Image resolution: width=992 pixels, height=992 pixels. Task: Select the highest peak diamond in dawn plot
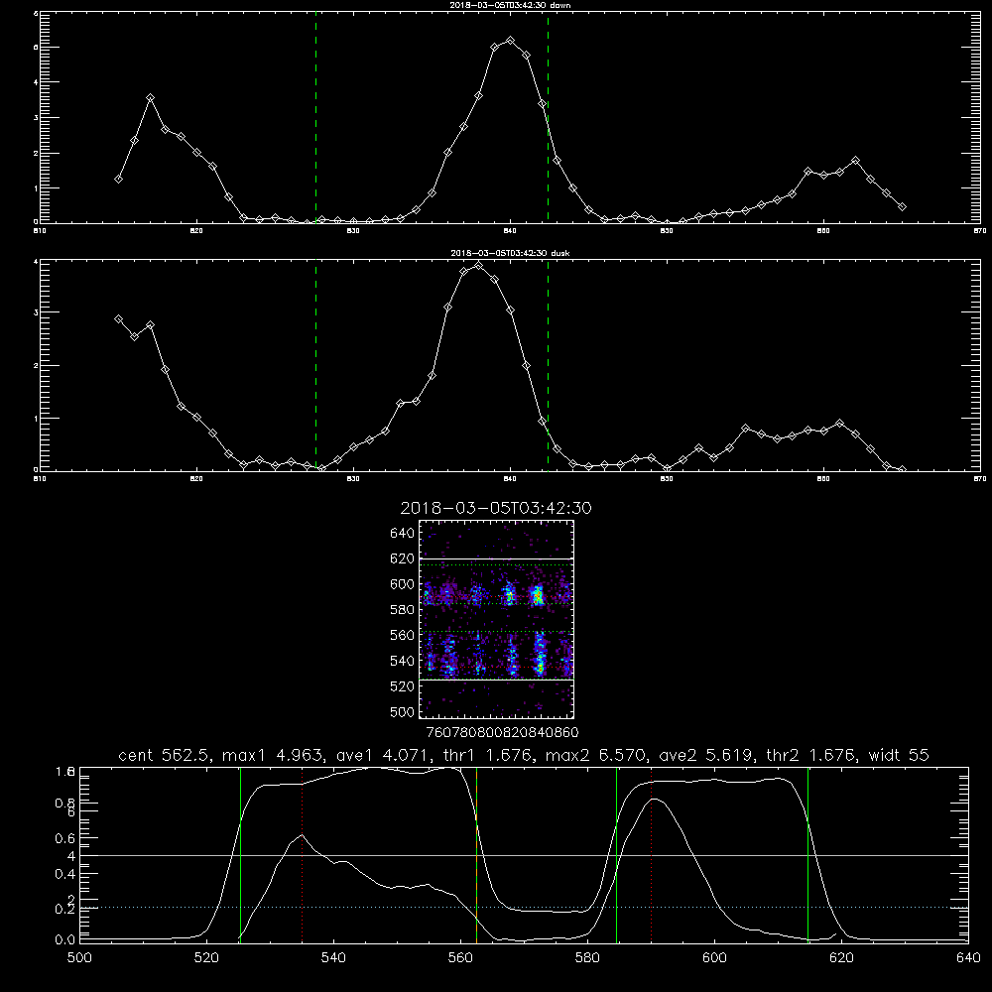pos(511,41)
